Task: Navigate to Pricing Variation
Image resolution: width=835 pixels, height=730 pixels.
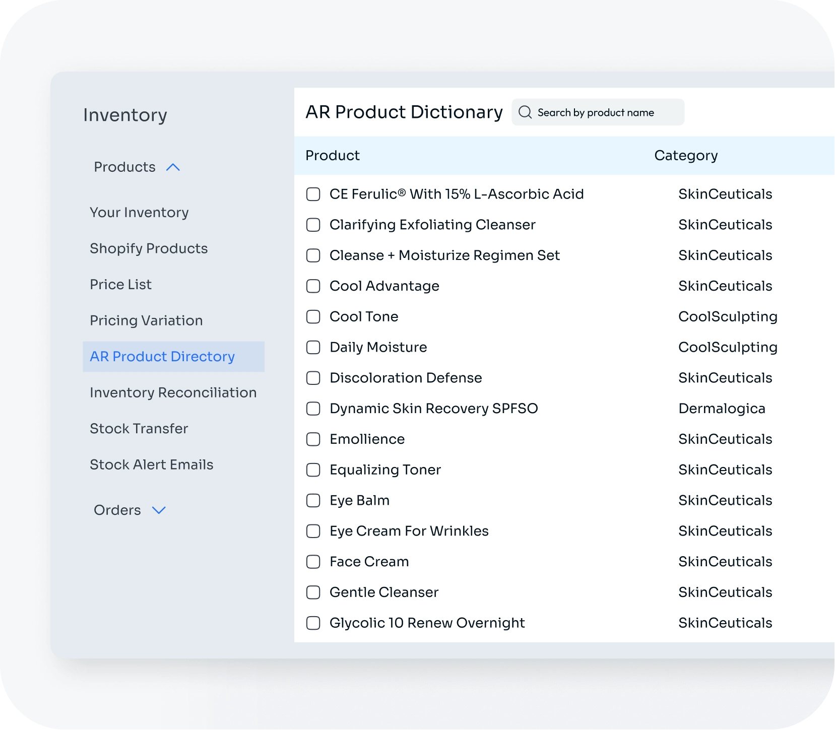Action: point(146,320)
